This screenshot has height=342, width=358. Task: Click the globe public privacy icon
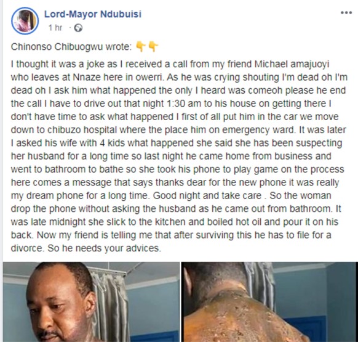(78, 28)
